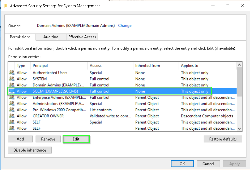Click the Authenticated Users group icon
Screen dimensions: 250x170
12,73
